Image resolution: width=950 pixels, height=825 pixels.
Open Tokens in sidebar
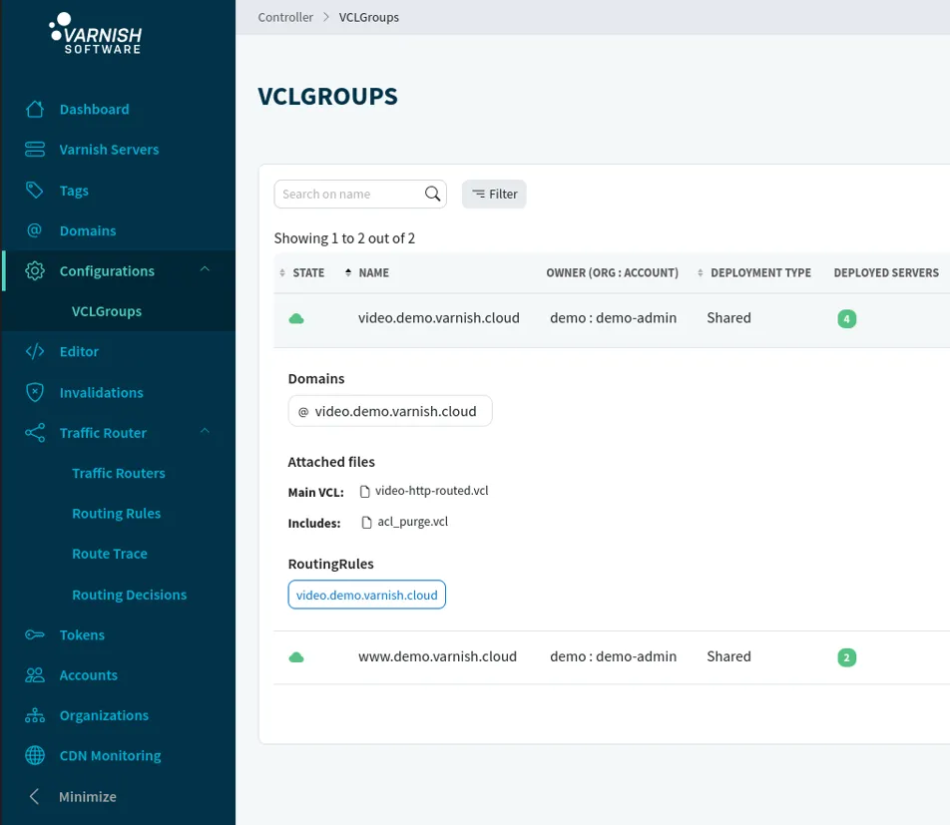tap(82, 634)
